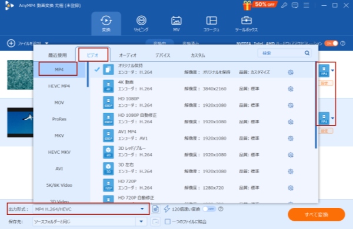Click the 50% OFF gift icon
353x229 pixels.
pos(247,6)
